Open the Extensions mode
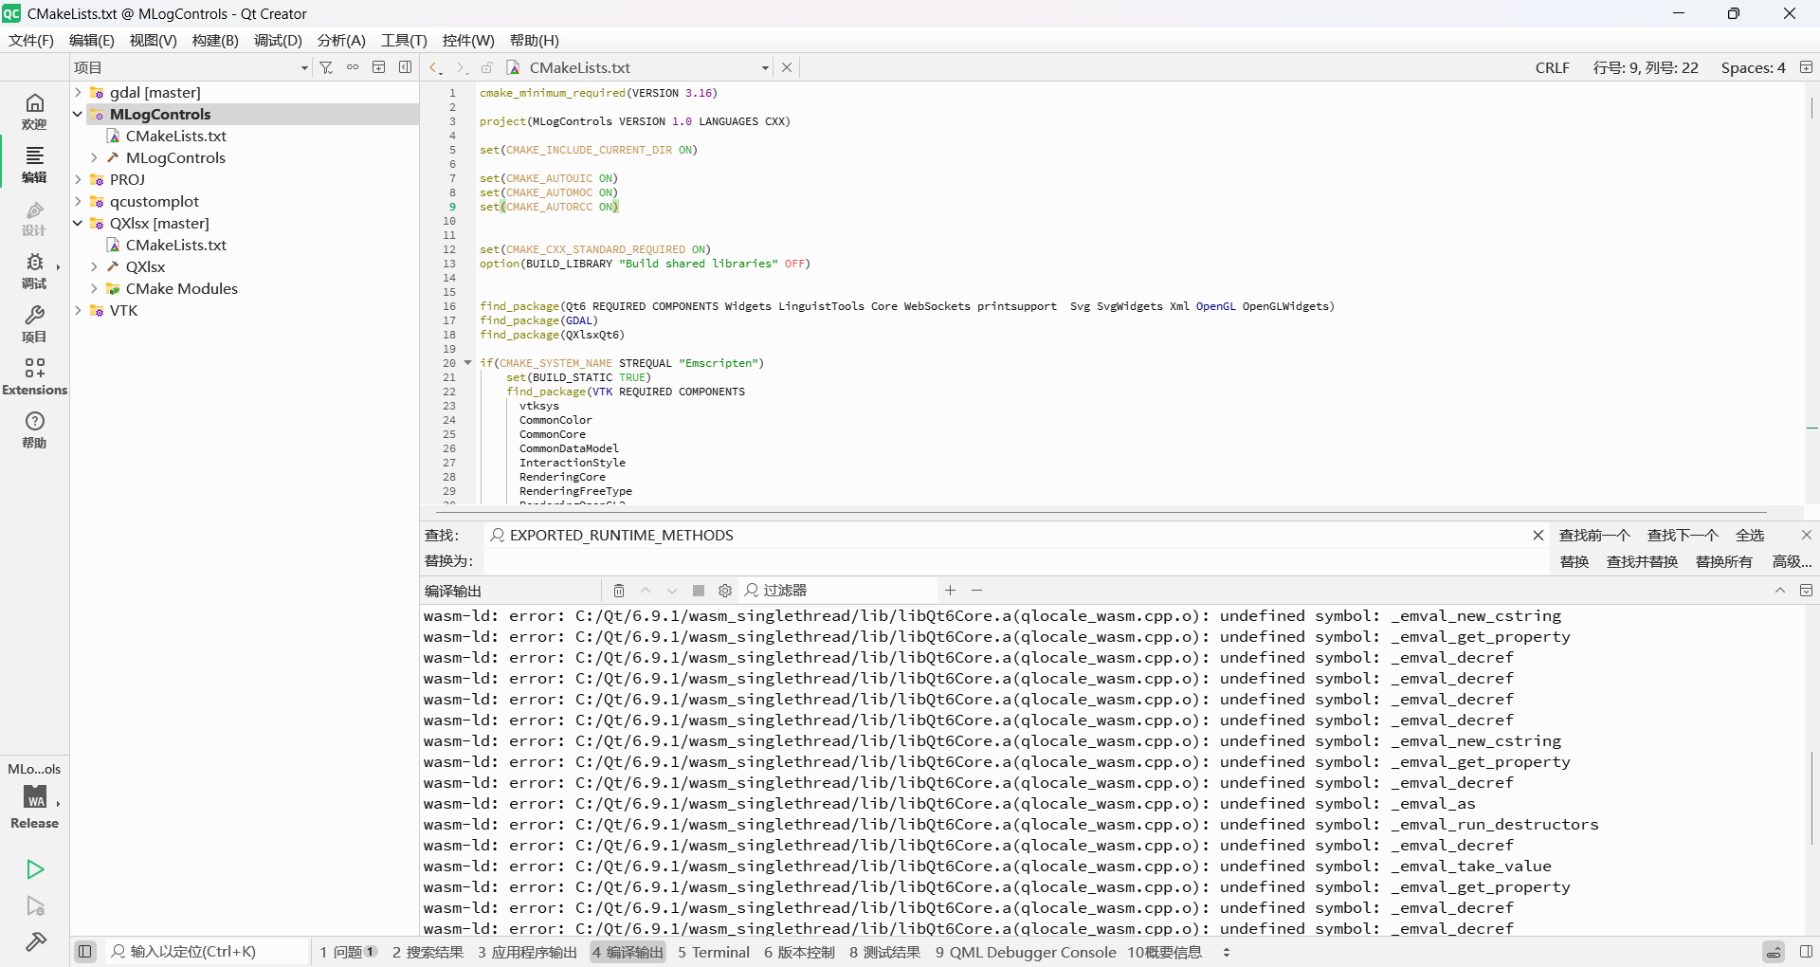The width and height of the screenshot is (1820, 967). 34,376
